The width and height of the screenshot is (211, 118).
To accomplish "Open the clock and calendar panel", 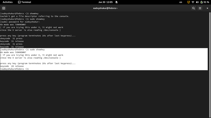I will click(x=105, y=2).
